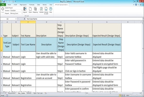Switch to the Page Layout ribbon tab
This screenshot has height=97, width=144.
23,5
